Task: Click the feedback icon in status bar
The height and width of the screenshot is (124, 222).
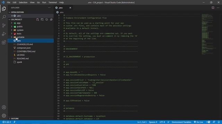Action: (x=214, y=122)
